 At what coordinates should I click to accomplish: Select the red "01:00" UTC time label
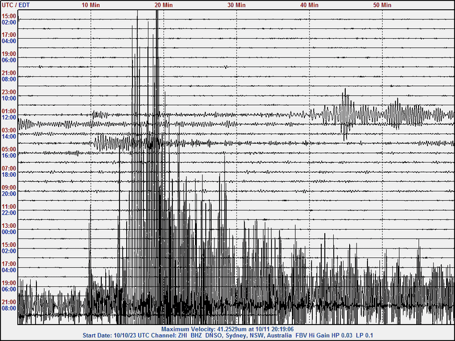pyautogui.click(x=9, y=111)
